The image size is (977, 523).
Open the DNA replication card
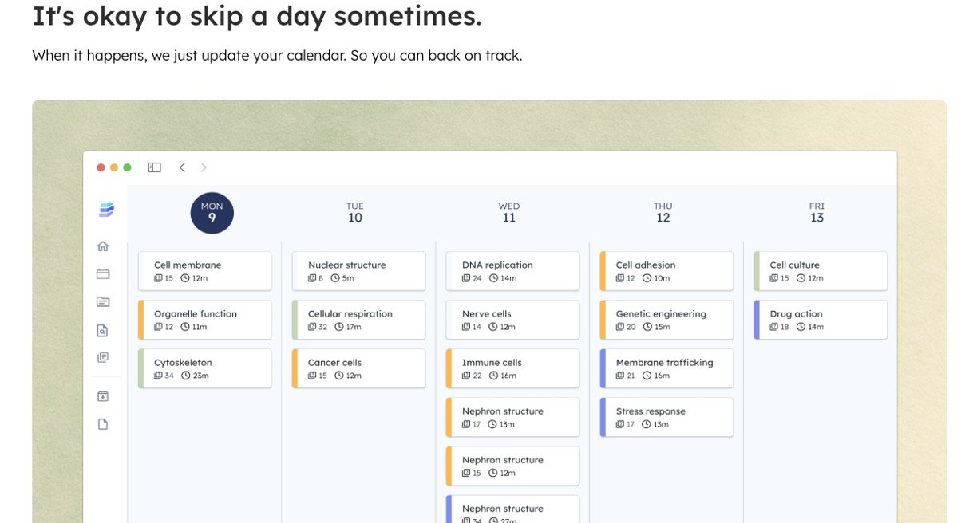[512, 271]
